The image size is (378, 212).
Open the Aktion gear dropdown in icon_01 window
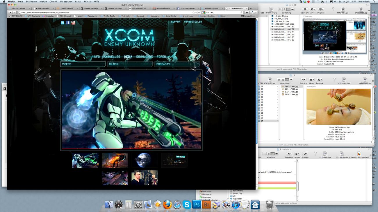[x=313, y=9]
